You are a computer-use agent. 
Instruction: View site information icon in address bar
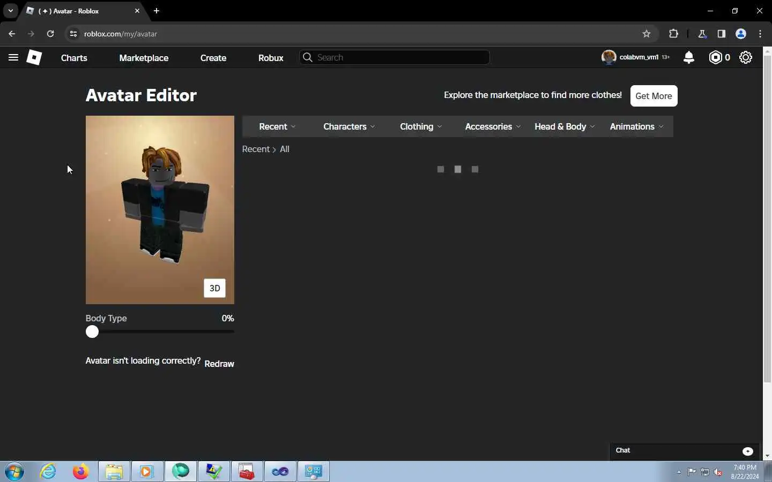[x=73, y=34]
